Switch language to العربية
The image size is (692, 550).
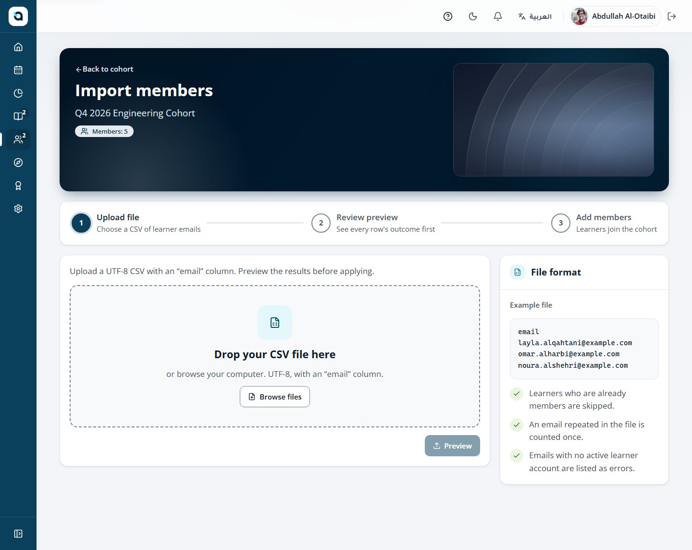[x=535, y=16]
